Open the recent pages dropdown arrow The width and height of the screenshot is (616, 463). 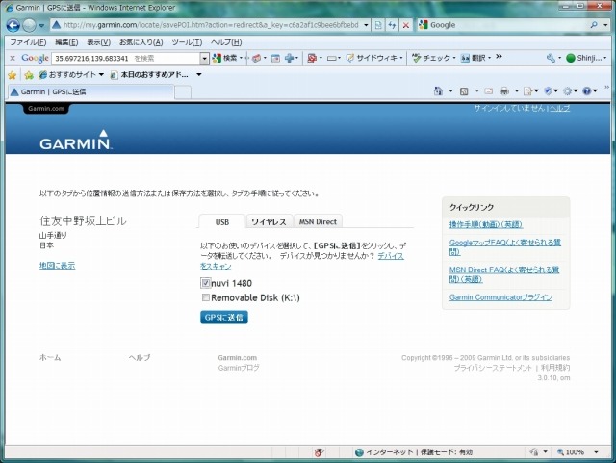pos(41,26)
